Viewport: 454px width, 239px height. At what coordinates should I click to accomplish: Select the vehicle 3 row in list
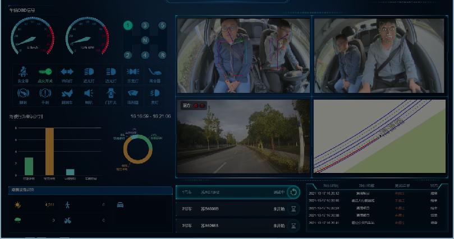236,226
